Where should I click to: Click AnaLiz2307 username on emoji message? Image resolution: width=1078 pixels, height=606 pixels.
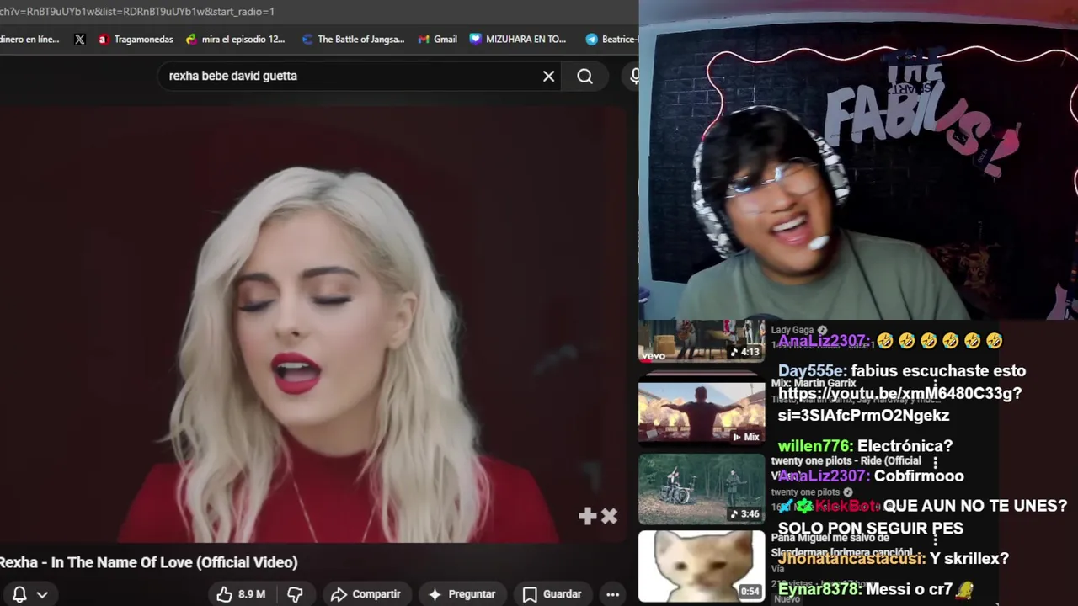point(824,341)
